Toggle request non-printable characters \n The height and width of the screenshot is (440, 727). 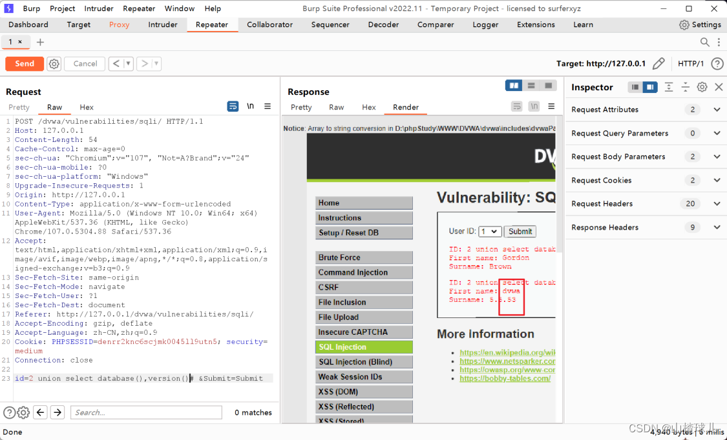pos(250,106)
